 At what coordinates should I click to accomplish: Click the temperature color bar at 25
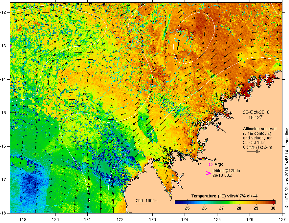click(x=188, y=202)
